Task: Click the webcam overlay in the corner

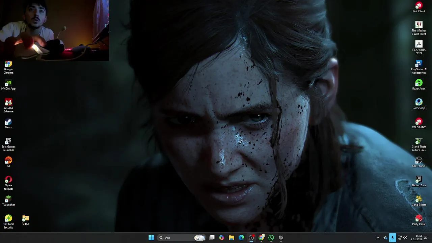Action: 54,30
